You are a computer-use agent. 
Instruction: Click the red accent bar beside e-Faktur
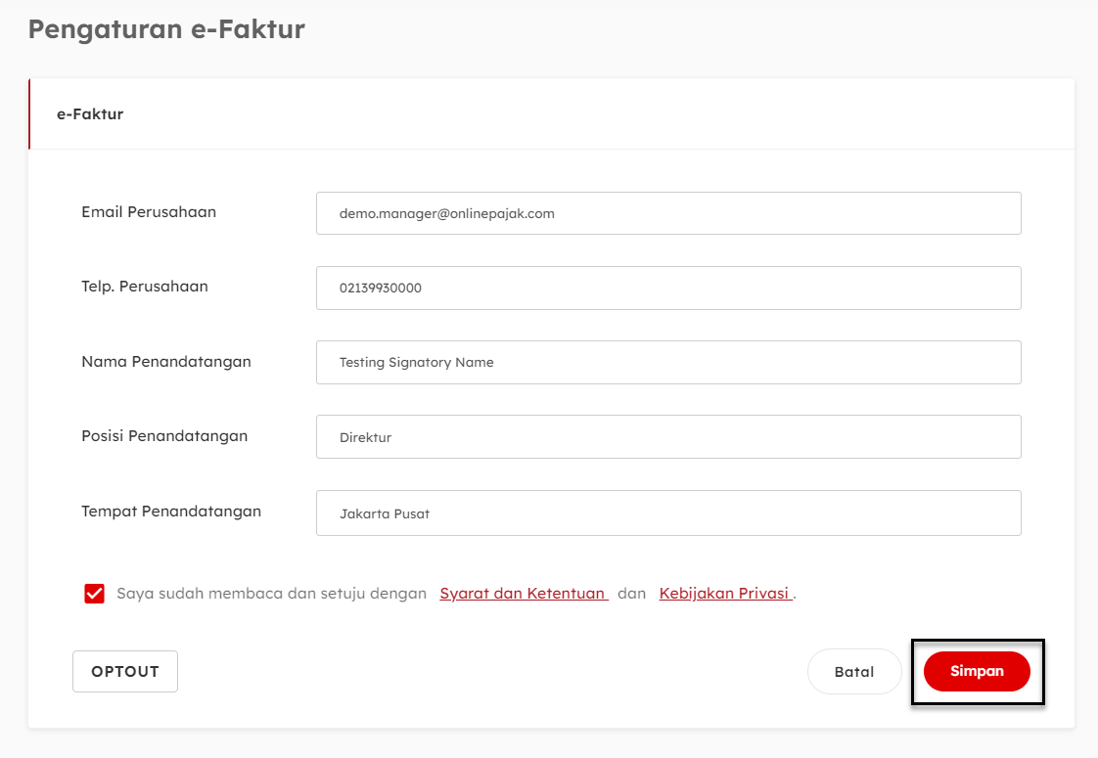(29, 114)
